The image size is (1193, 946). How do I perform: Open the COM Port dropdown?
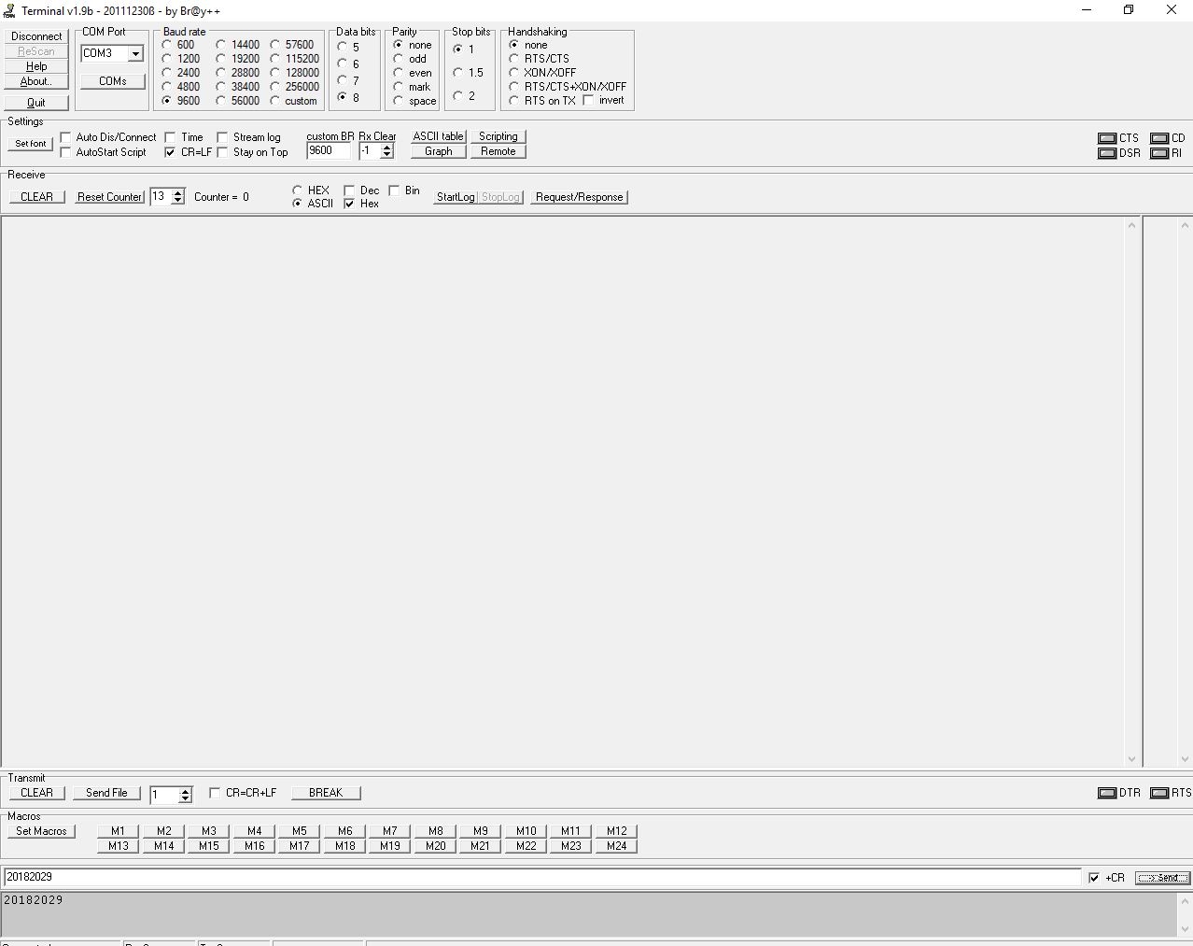click(x=135, y=54)
